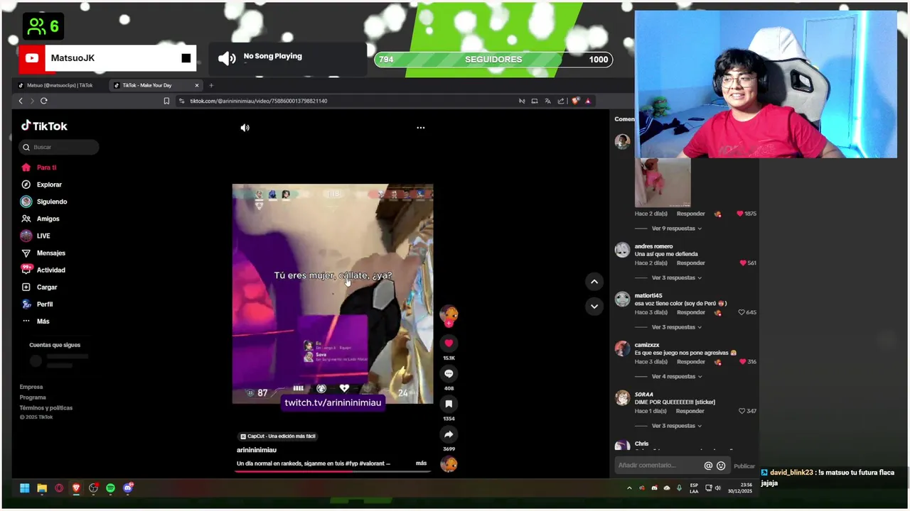910x511 pixels.
Task: Like the andres romero comment heart
Action: 743,263
